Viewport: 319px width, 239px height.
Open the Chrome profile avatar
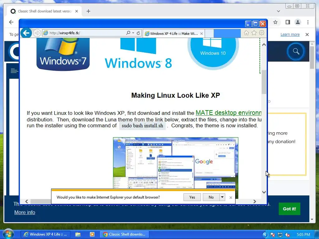click(298, 22)
